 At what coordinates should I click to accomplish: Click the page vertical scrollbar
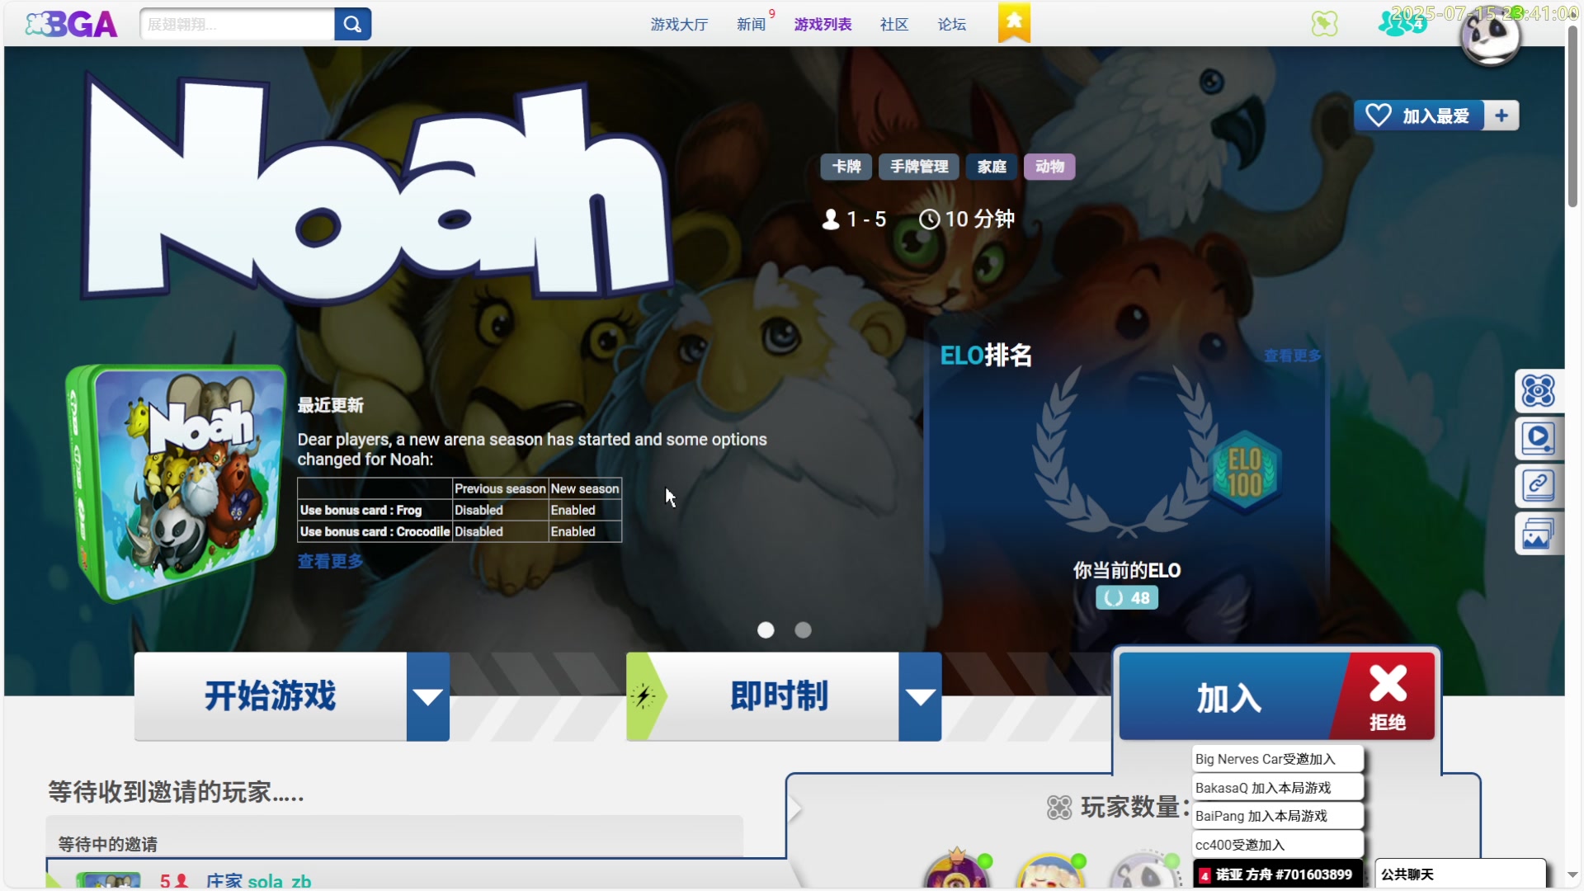click(x=1572, y=115)
